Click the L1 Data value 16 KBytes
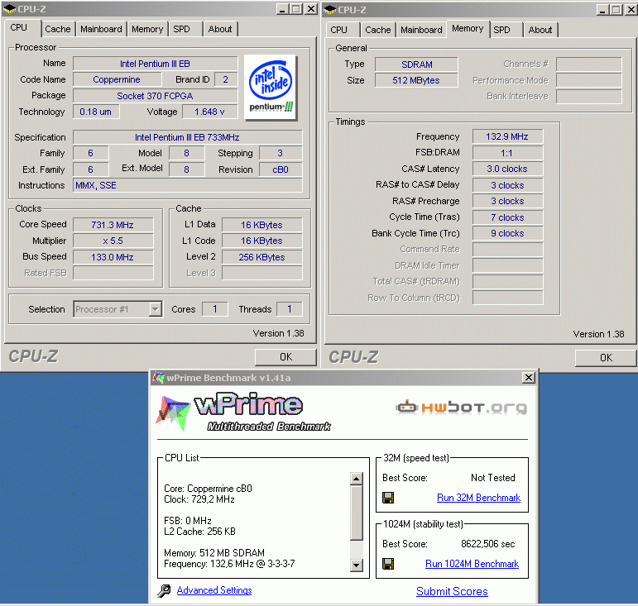 tap(262, 225)
